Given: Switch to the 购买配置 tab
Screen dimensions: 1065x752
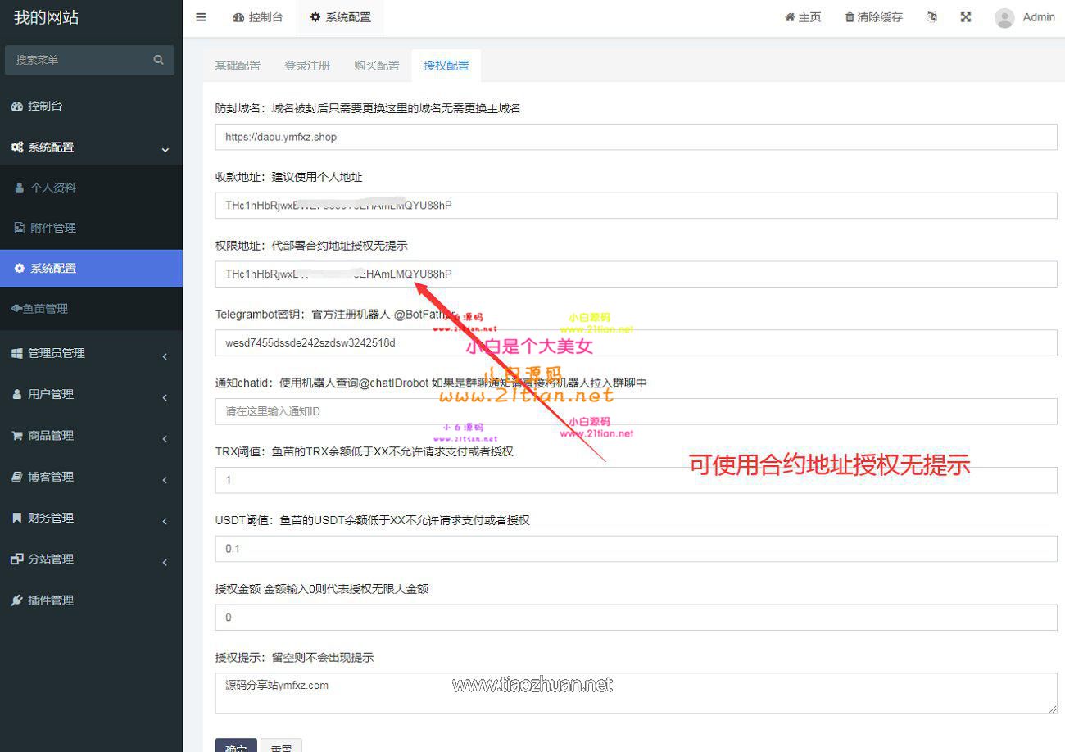Looking at the screenshot, I should click(x=377, y=66).
